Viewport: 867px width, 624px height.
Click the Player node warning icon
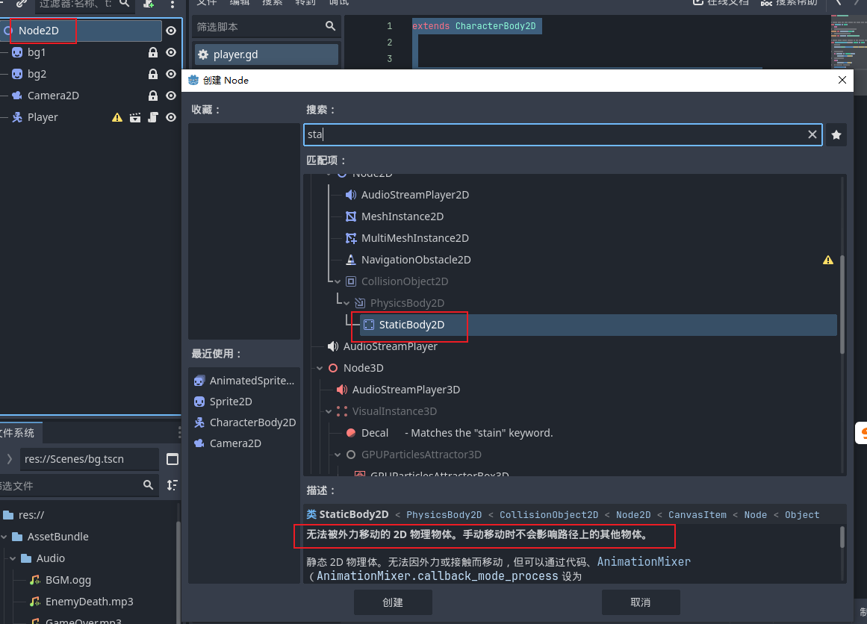(117, 117)
